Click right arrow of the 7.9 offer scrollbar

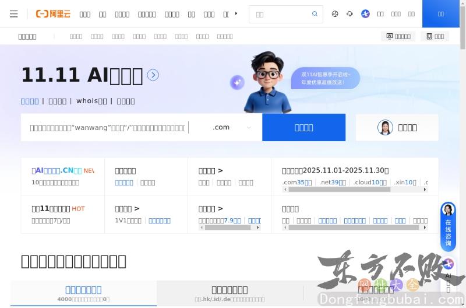(x=257, y=228)
